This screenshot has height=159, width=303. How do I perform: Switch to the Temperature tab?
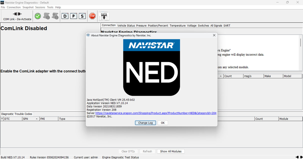(177, 25)
